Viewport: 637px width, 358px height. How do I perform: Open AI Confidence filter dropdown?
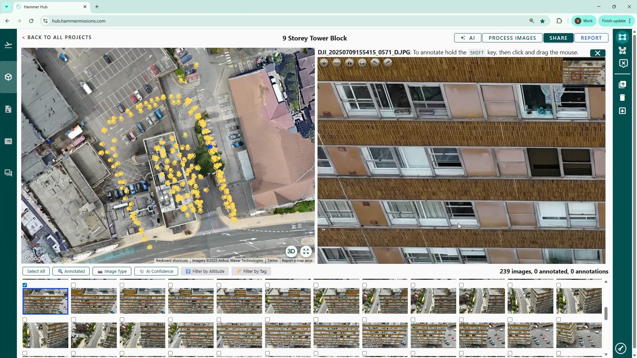pyautogui.click(x=156, y=271)
